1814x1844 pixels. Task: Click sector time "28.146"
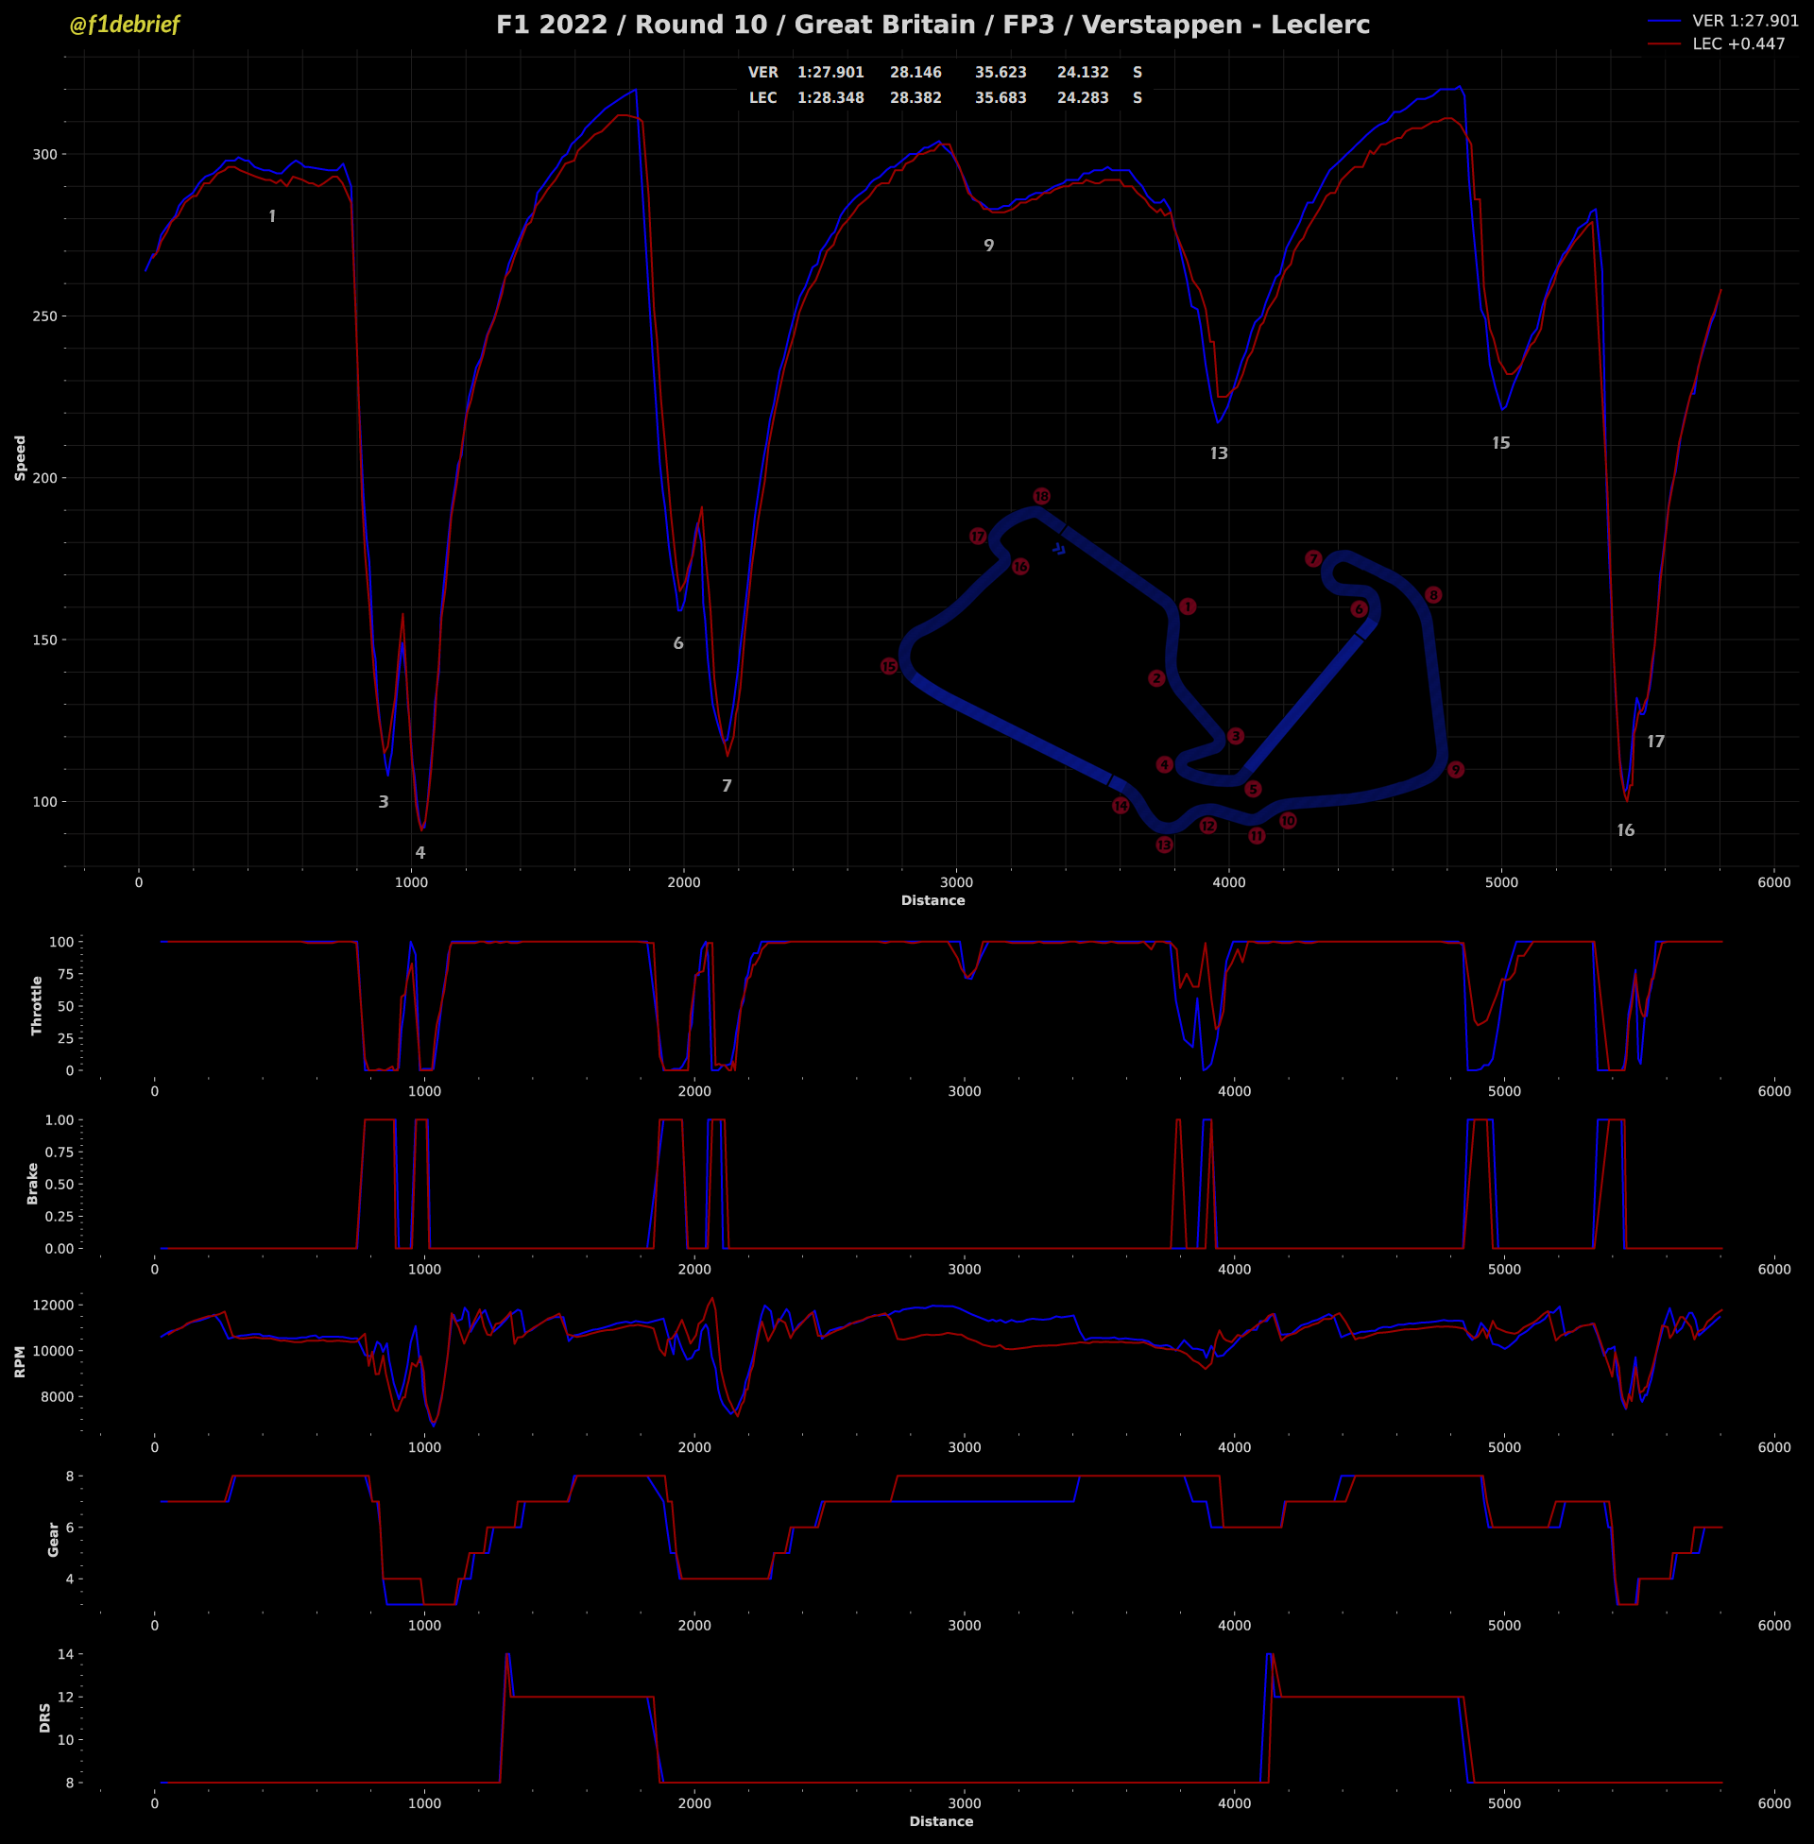pos(916,73)
